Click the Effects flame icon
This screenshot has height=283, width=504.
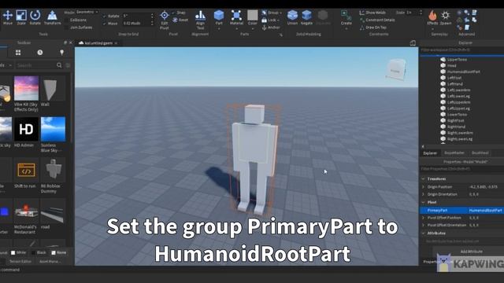tap(432, 15)
